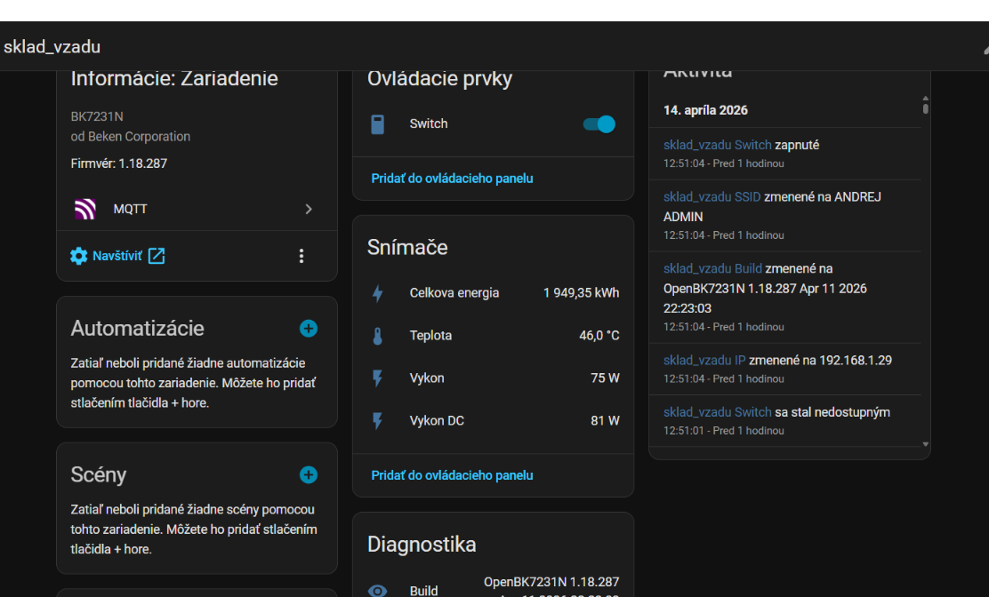This screenshot has height=597, width=989.
Task: Click the Vykon flash icon
Action: pyautogui.click(x=377, y=378)
